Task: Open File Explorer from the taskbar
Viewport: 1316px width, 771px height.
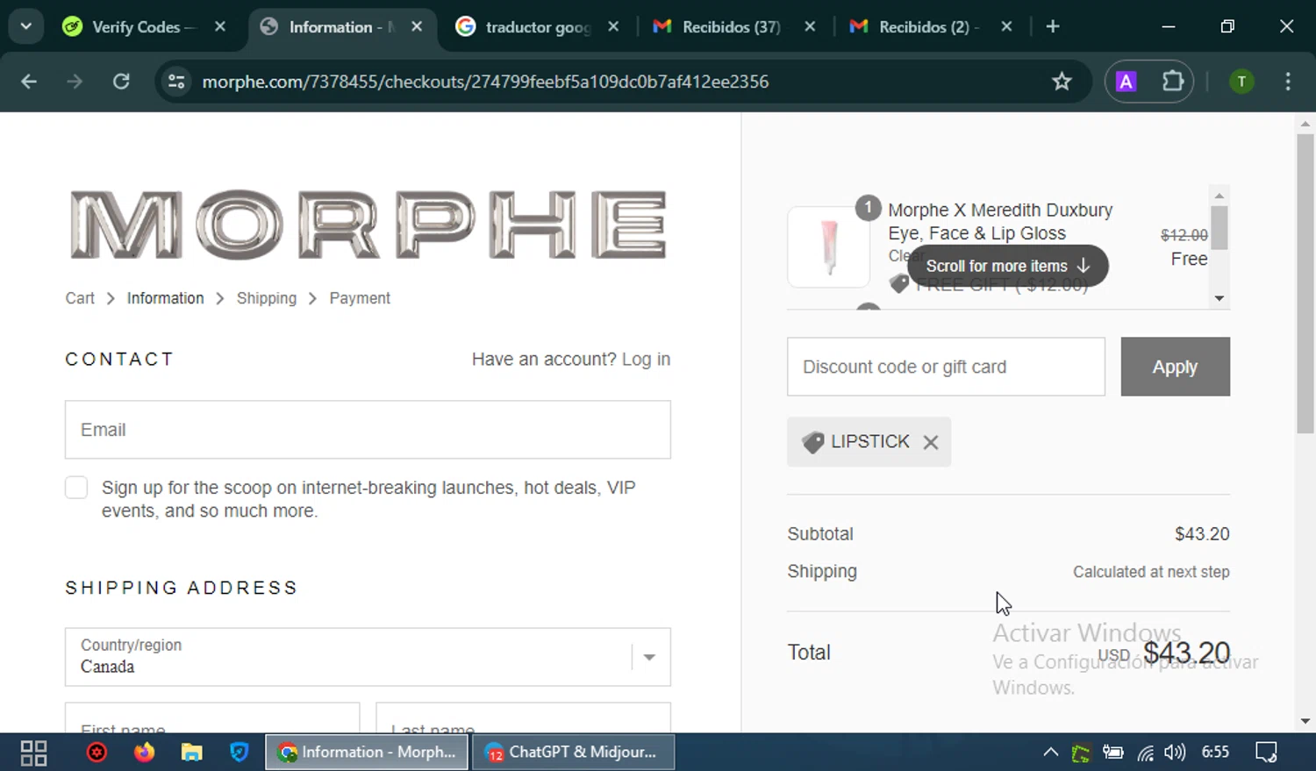Action: [x=191, y=753]
